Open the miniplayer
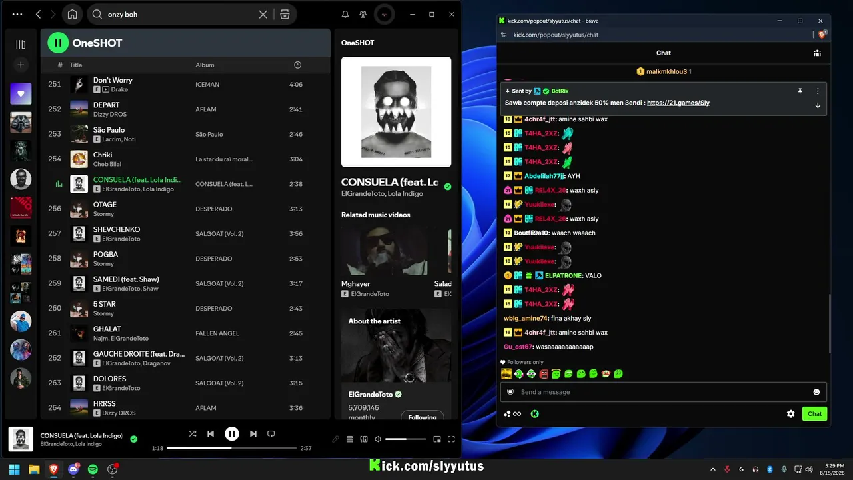The height and width of the screenshot is (480, 853). pos(437,439)
